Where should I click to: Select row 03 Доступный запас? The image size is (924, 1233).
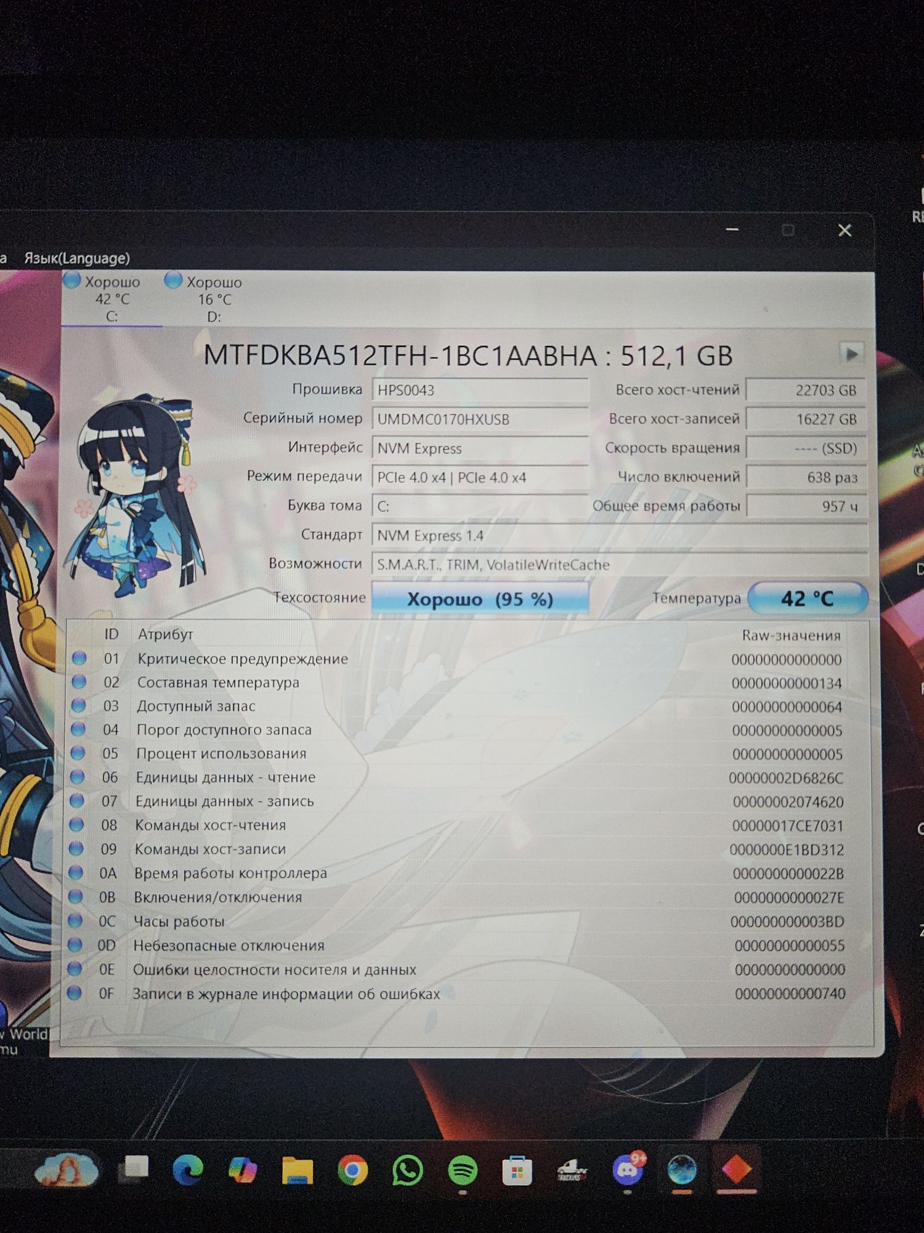[468, 707]
